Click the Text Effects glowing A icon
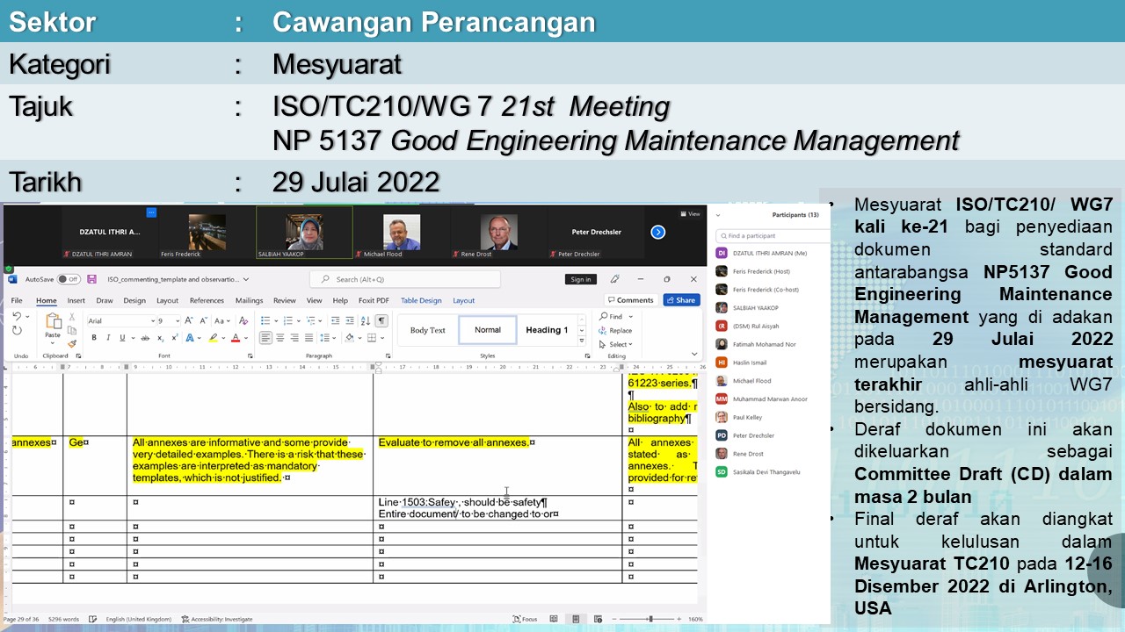This screenshot has width=1125, height=632. tap(190, 338)
